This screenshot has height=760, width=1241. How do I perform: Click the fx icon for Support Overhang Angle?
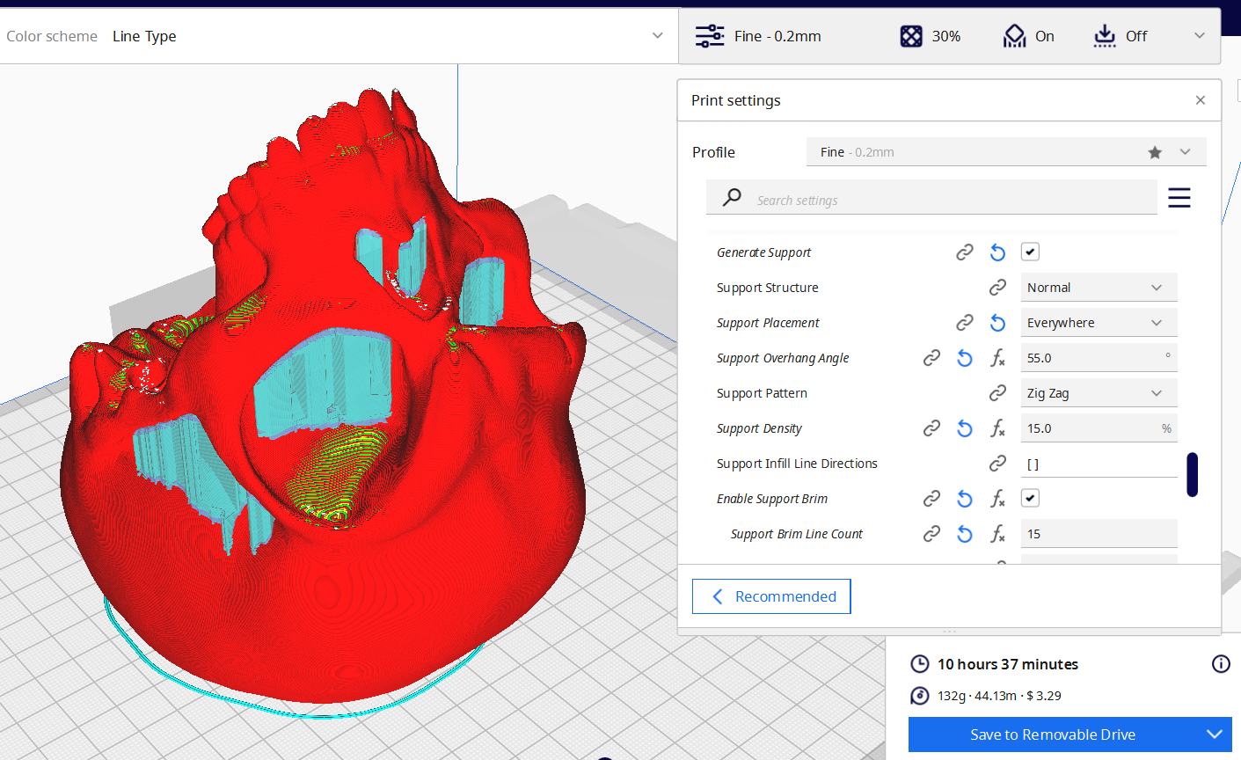pos(997,358)
